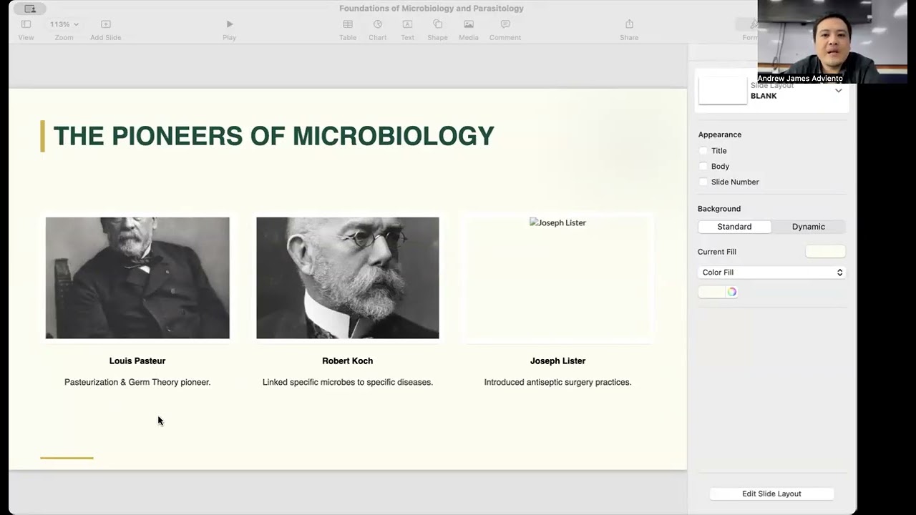
Task: Open the 113% Zoom dropdown
Action: 64,24
